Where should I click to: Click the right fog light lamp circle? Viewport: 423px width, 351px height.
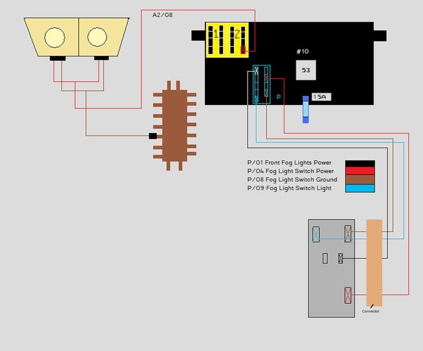[x=97, y=38]
